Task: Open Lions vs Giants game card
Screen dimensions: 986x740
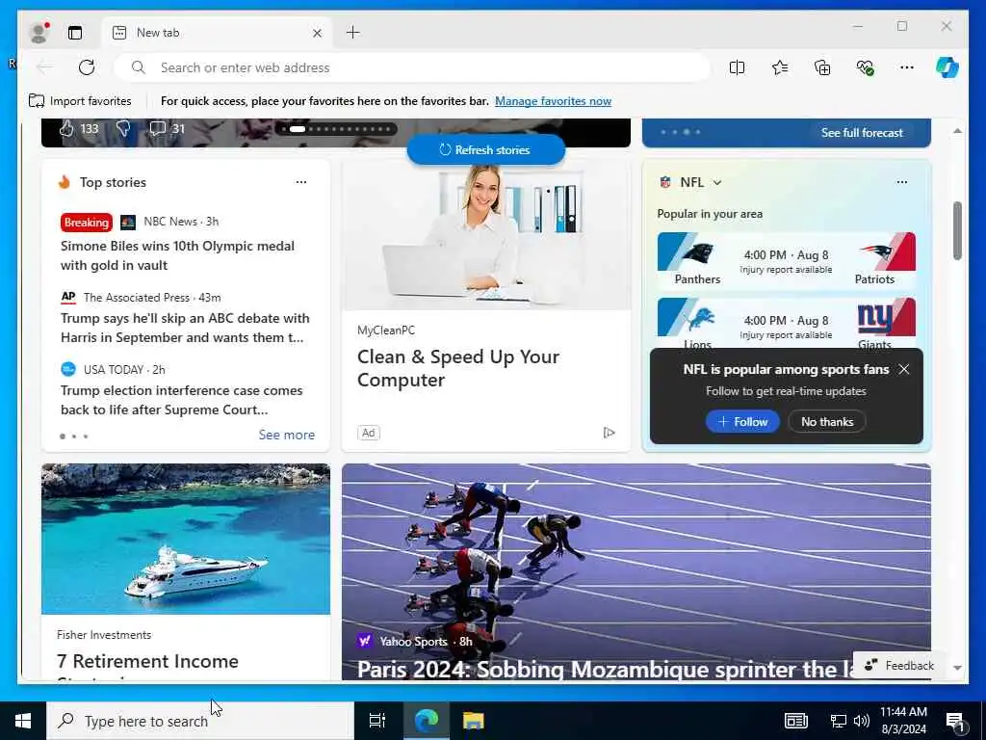Action: 786,323
